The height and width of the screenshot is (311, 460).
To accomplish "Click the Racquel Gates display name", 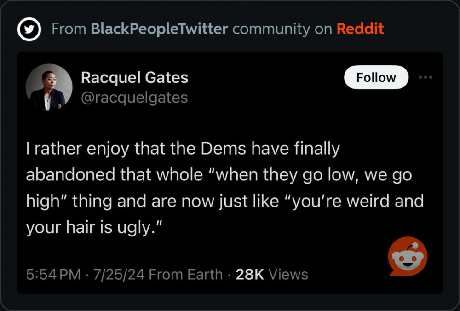I will click(134, 78).
